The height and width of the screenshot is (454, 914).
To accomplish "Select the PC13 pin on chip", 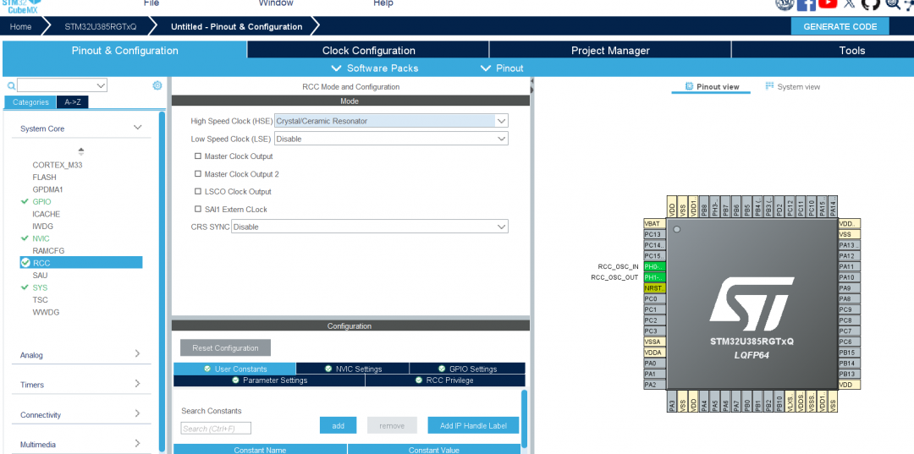I will pyautogui.click(x=654, y=234).
